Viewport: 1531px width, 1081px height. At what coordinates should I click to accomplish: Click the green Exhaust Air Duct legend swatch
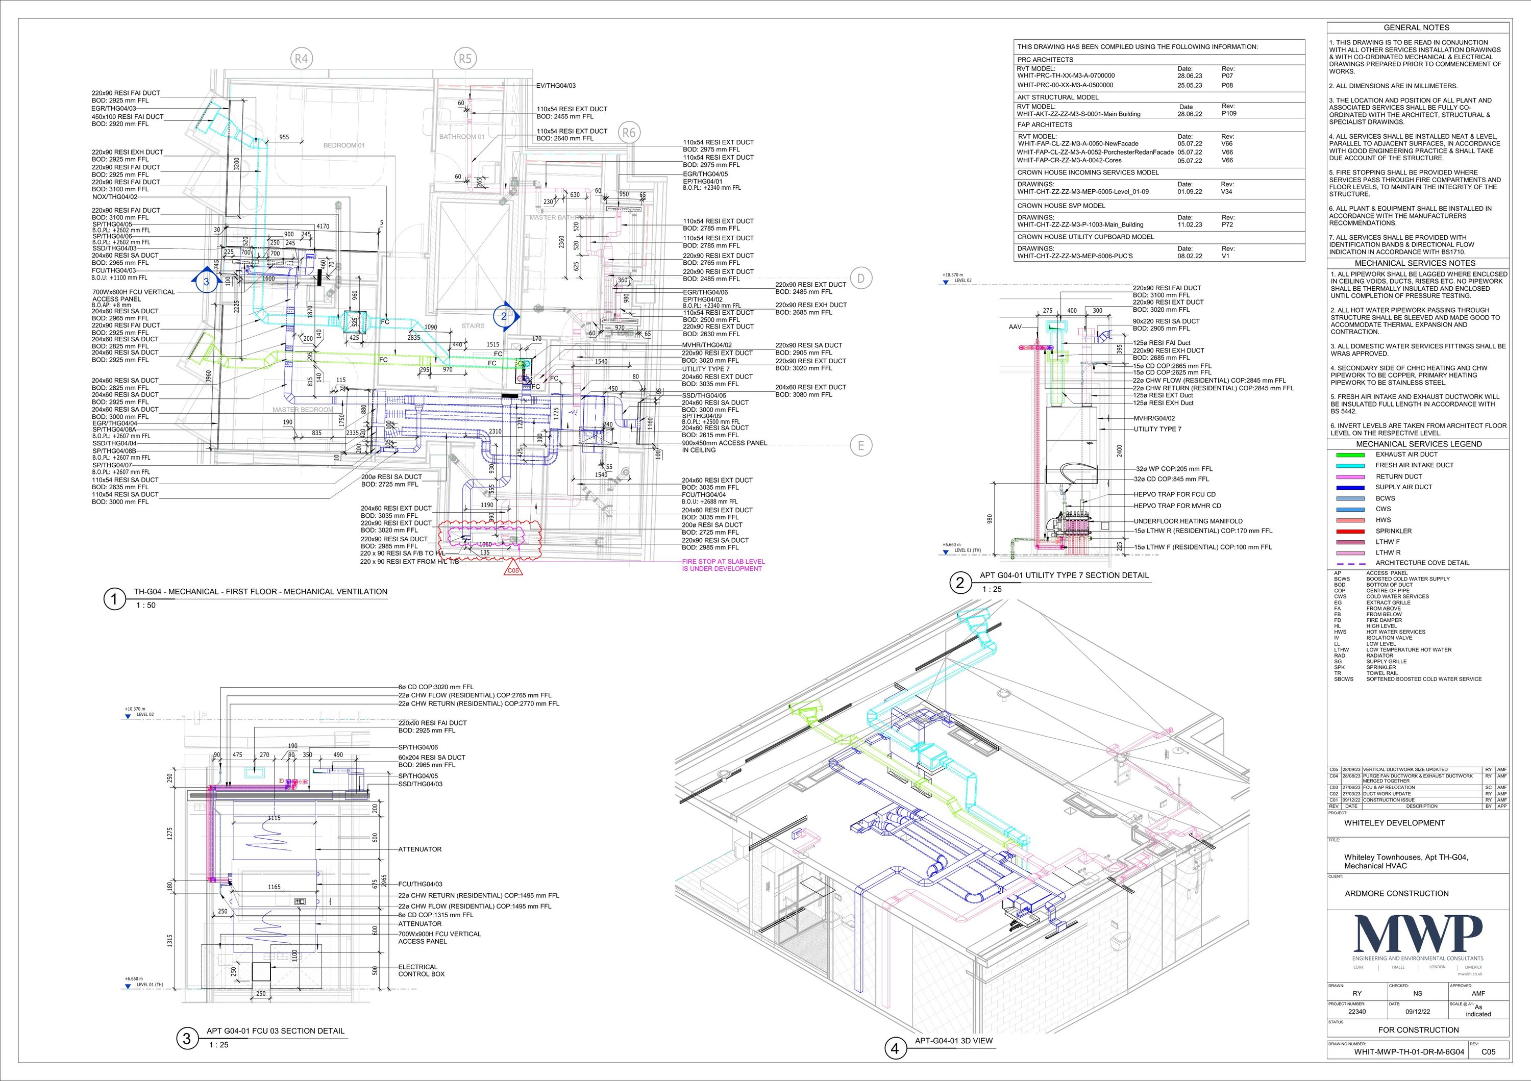pos(1350,455)
